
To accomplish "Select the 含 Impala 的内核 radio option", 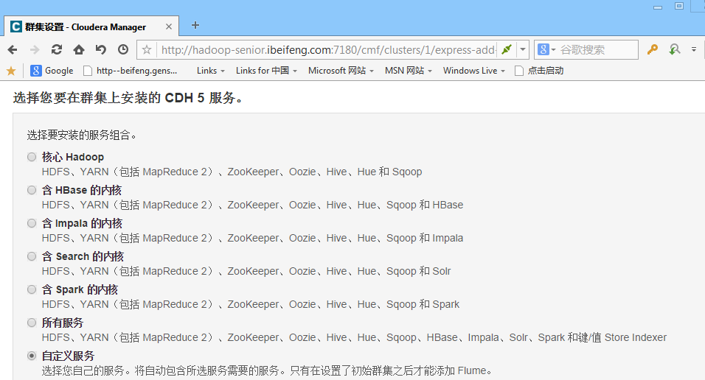I will [x=32, y=223].
